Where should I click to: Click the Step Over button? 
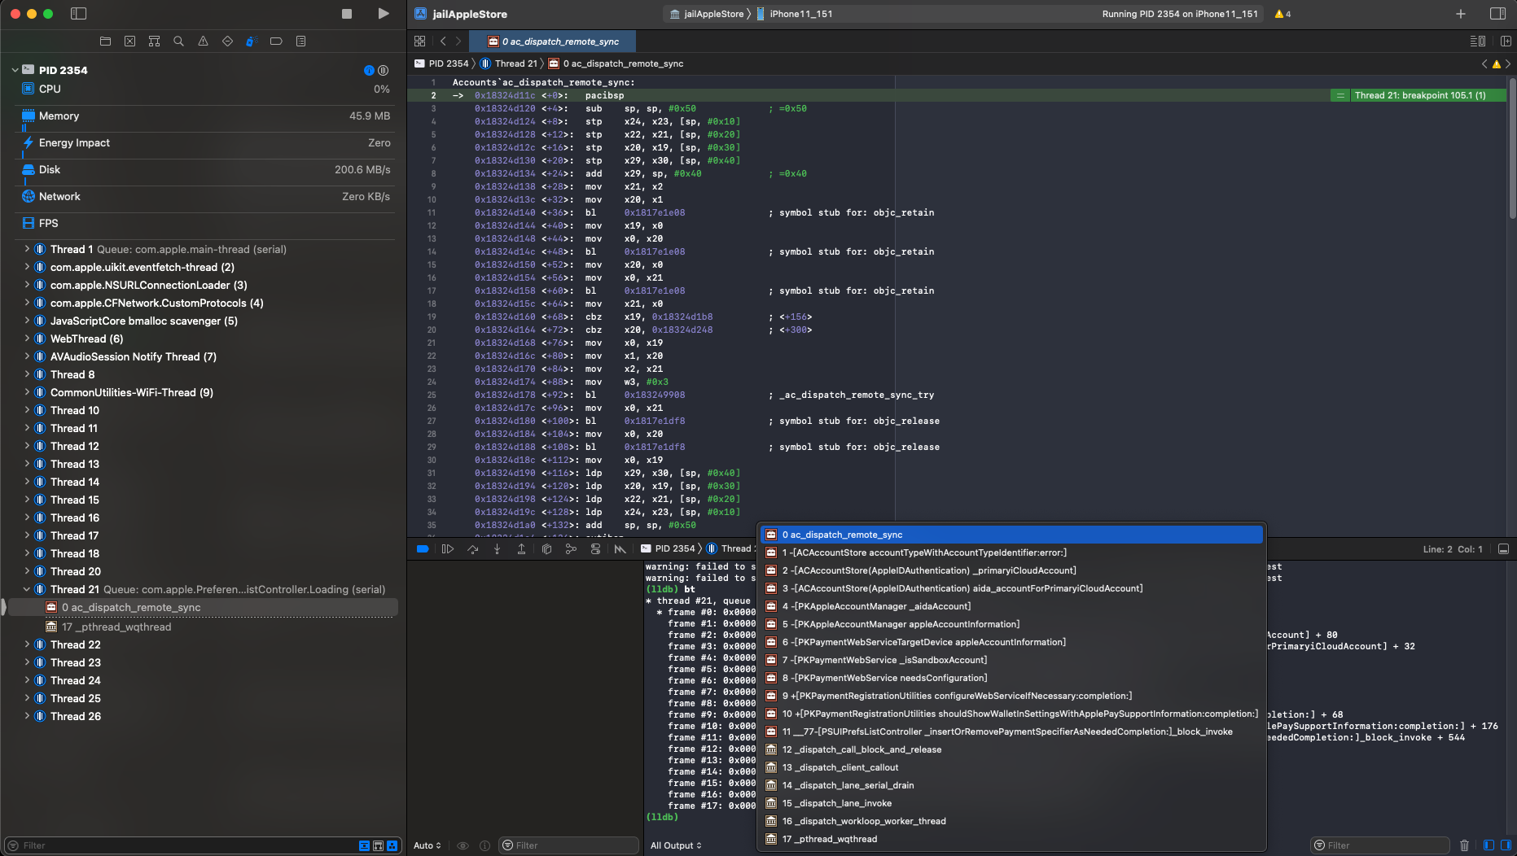coord(472,549)
